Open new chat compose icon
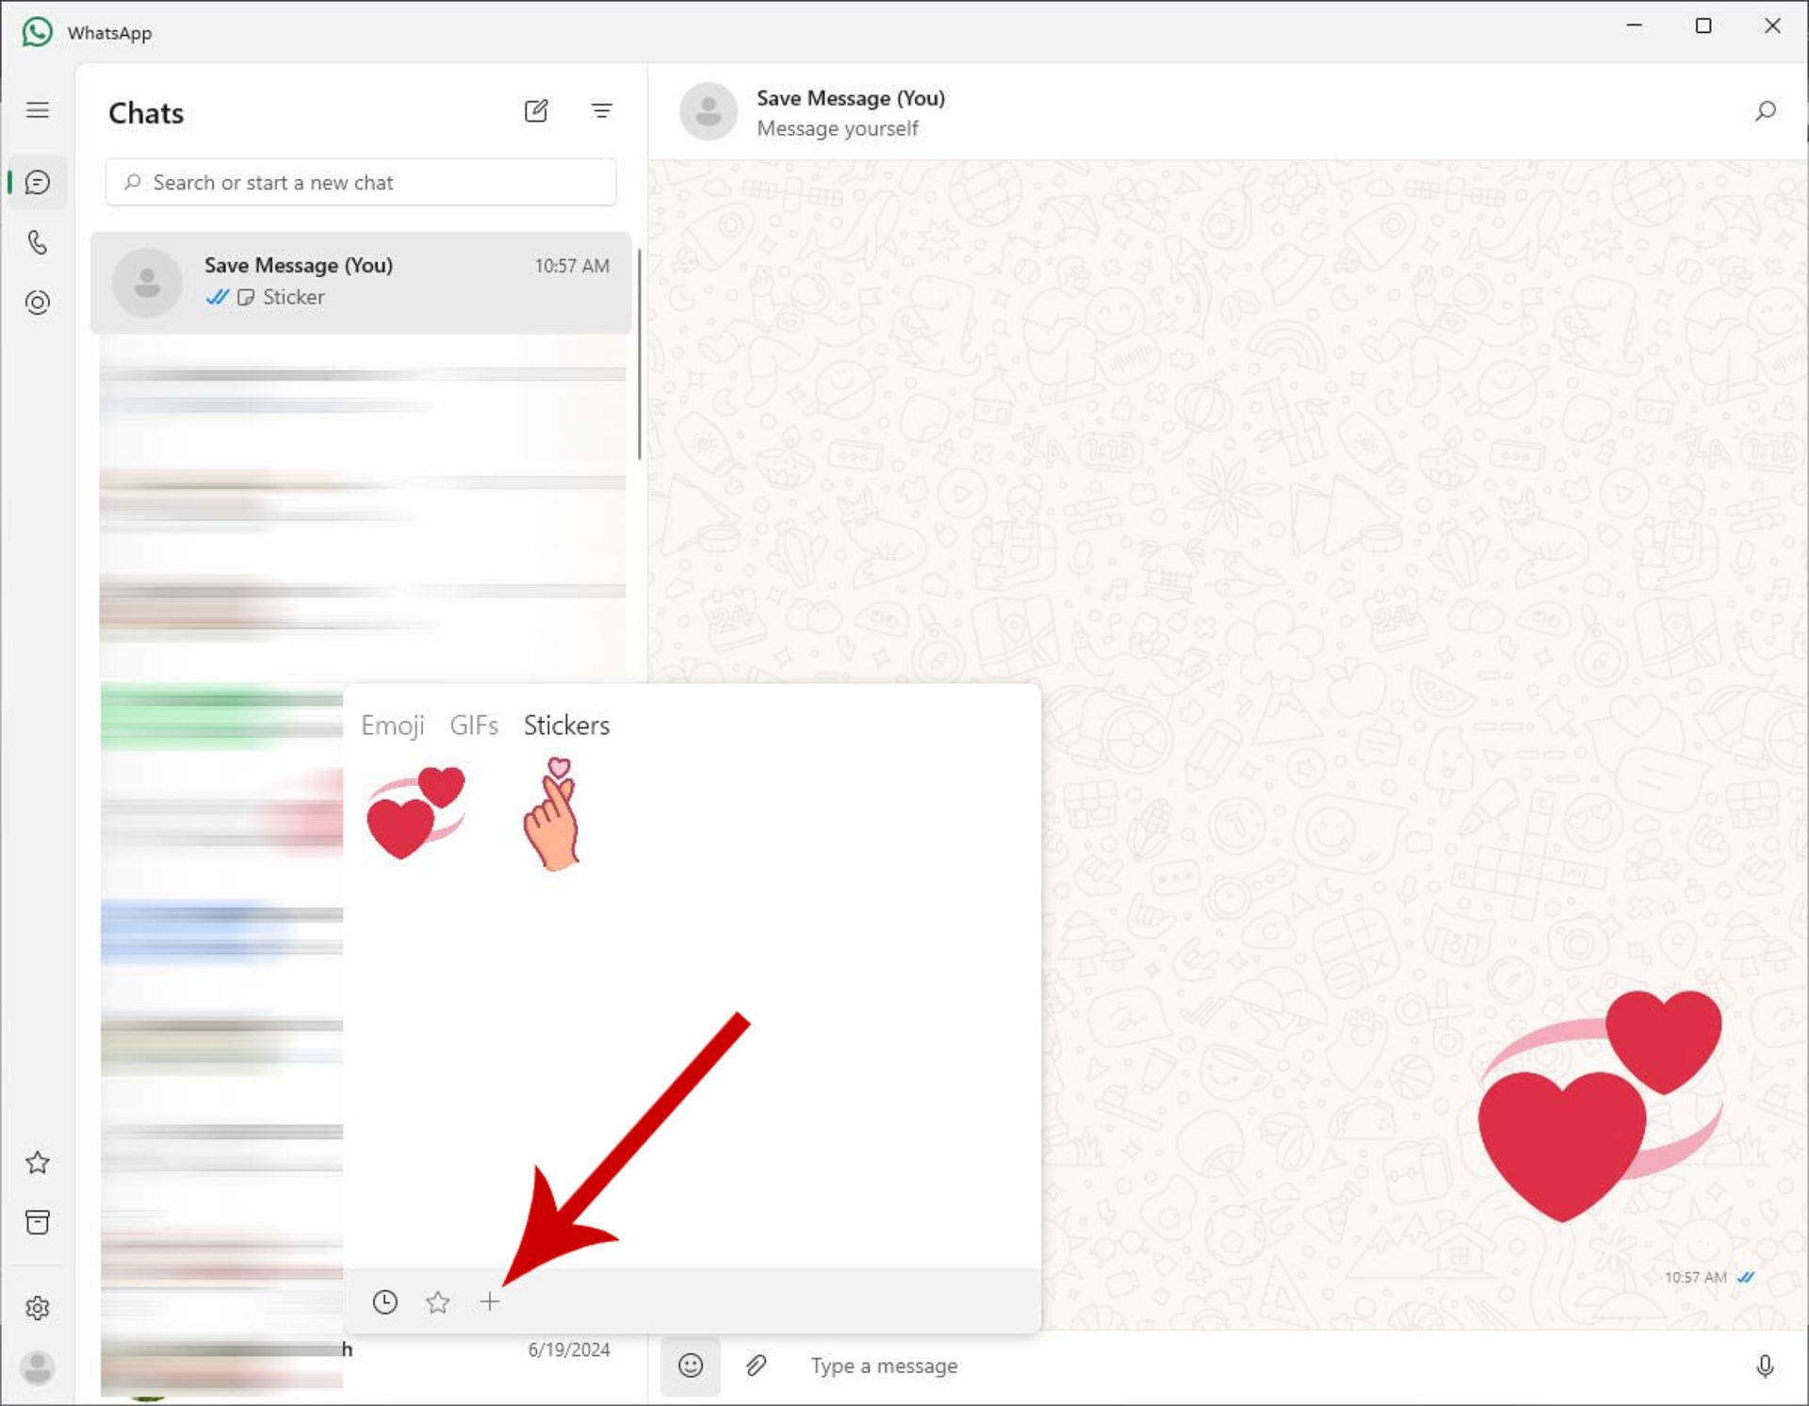This screenshot has height=1406, width=1809. click(x=537, y=110)
